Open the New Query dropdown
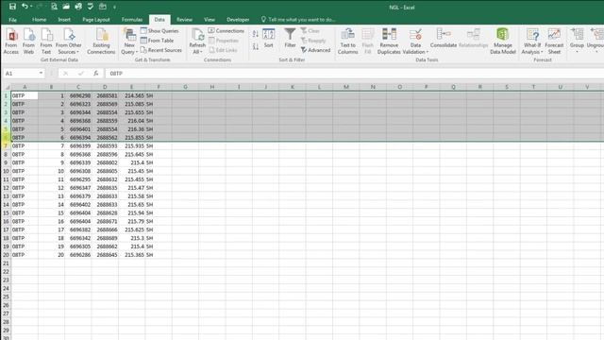This screenshot has height=340, width=604. click(x=129, y=42)
